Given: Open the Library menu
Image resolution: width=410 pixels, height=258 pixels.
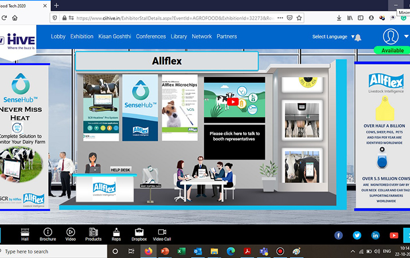Looking at the screenshot, I should (x=179, y=36).
